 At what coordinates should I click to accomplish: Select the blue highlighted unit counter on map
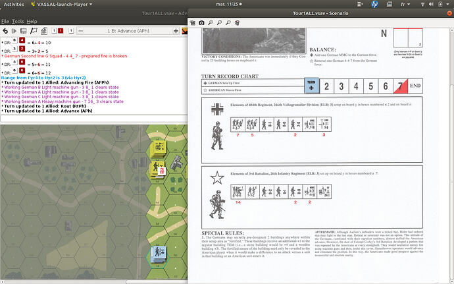point(159,254)
